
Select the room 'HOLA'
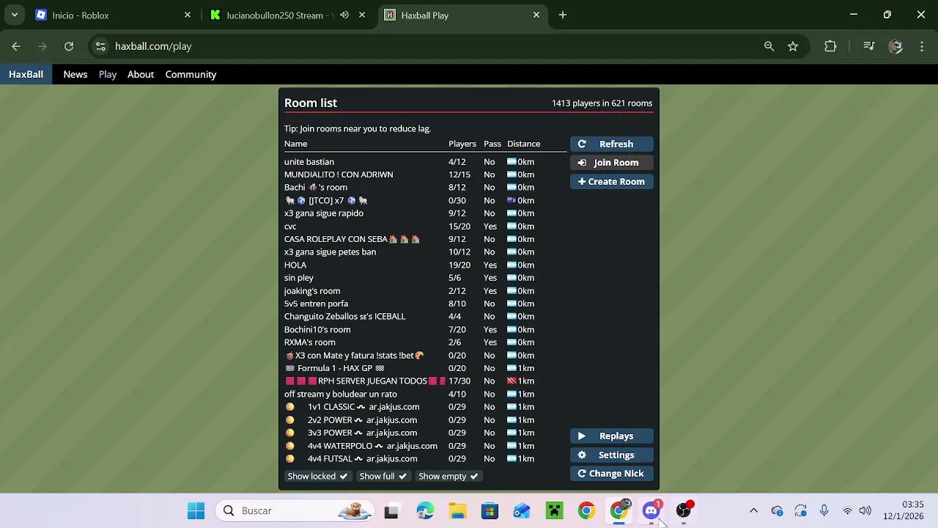tap(425, 265)
